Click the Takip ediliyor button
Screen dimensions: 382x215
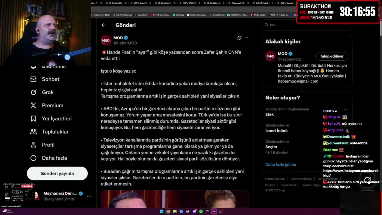[x=332, y=56]
